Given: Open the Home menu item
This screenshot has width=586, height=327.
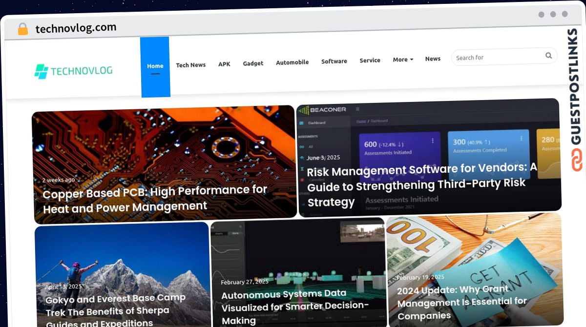Looking at the screenshot, I should (155, 66).
